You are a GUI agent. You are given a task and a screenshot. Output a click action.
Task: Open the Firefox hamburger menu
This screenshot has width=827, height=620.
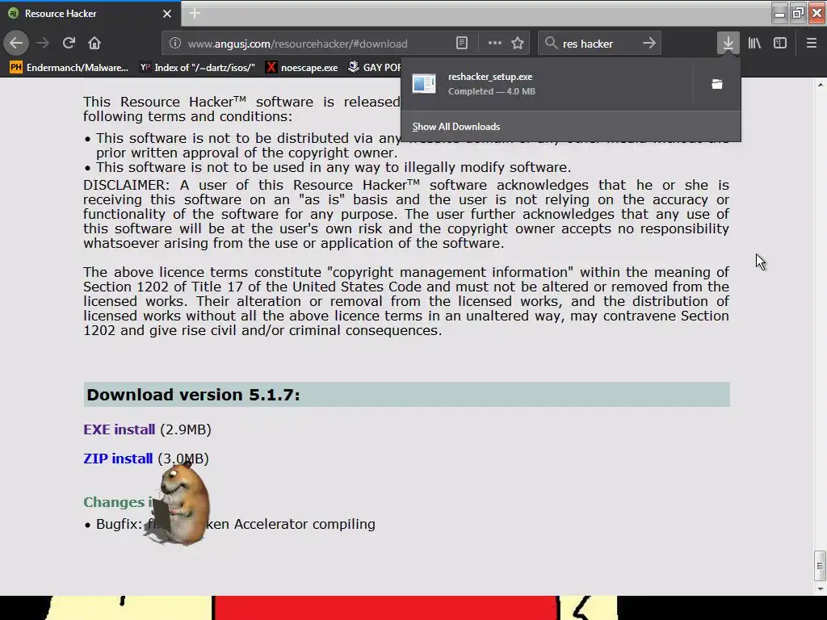pyautogui.click(x=811, y=44)
